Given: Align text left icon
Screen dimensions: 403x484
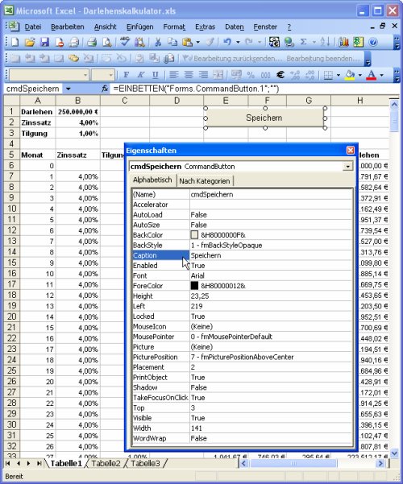Looking at the screenshot, I should (x=174, y=75).
